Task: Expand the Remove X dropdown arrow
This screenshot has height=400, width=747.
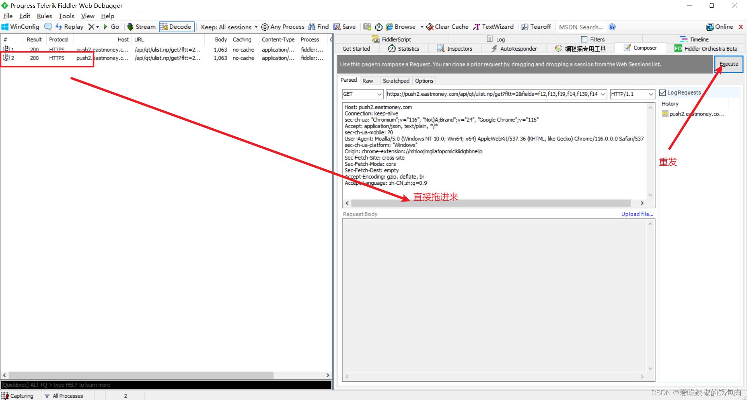Action: 97,27
